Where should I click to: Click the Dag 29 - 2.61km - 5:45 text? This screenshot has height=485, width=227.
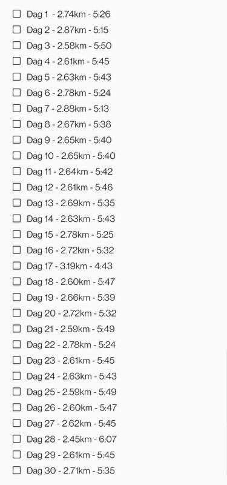click(71, 455)
